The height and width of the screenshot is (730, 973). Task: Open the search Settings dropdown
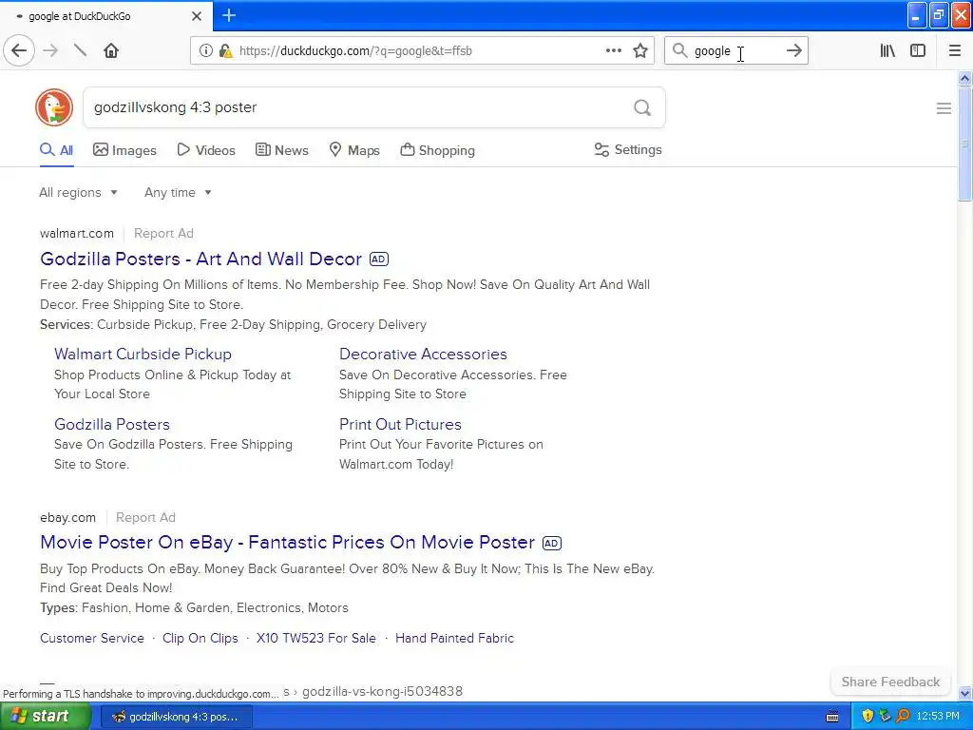coord(628,149)
